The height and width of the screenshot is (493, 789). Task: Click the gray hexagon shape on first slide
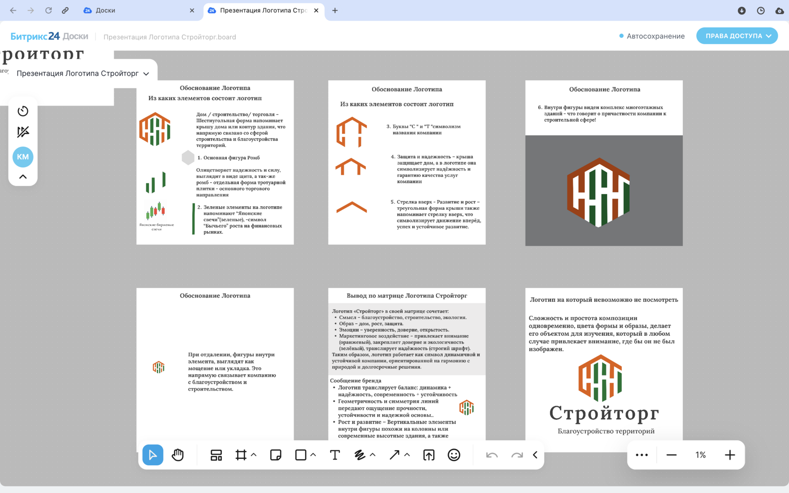[188, 158]
